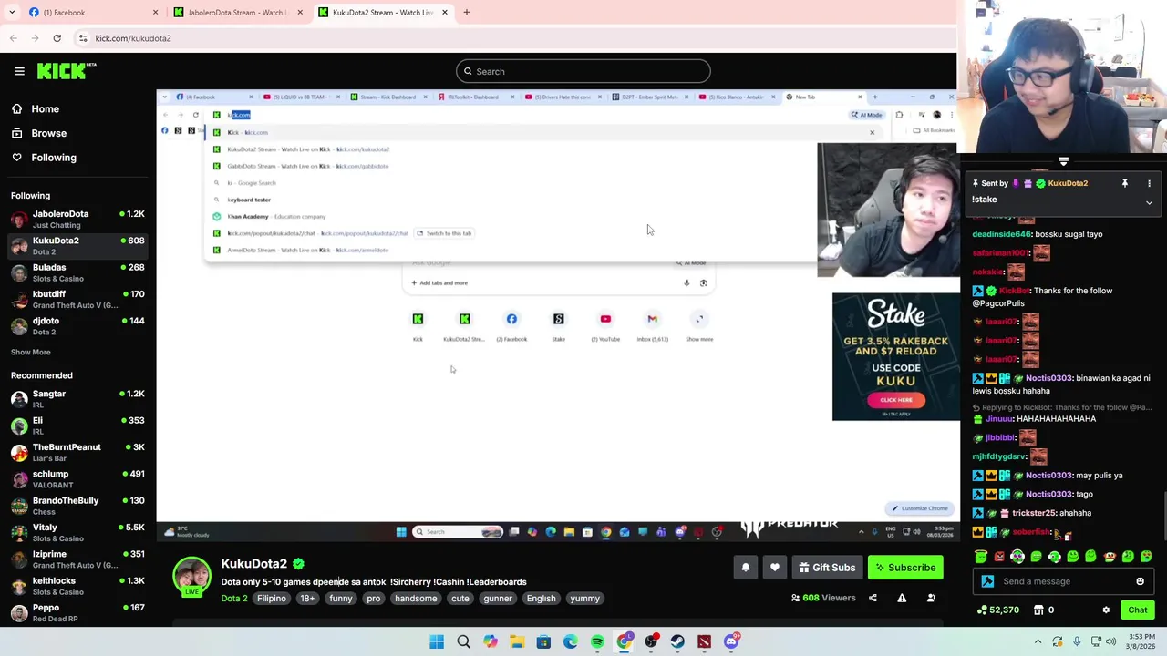The width and height of the screenshot is (1167, 656).
Task: Open kbutdiff channel in sidebar
Action: [77, 300]
